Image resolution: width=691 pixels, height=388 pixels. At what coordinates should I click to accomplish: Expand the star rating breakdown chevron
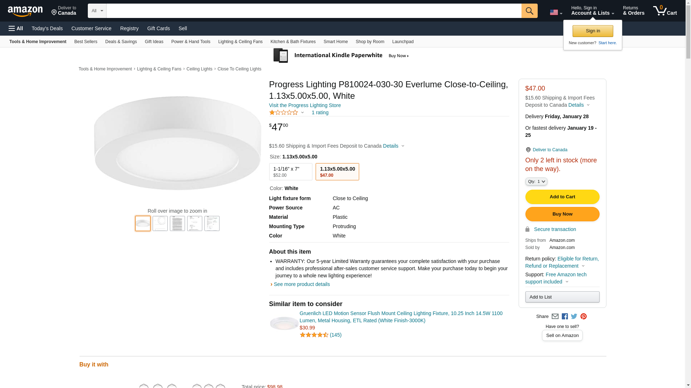click(x=302, y=113)
